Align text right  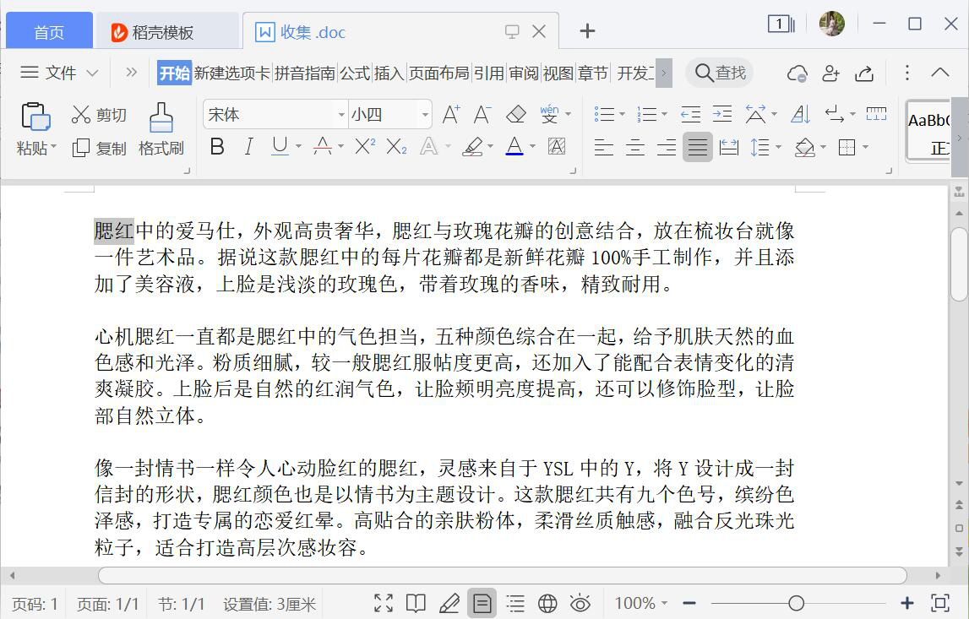(667, 147)
